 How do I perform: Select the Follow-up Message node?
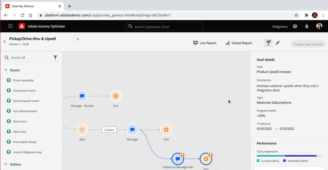[178, 159]
